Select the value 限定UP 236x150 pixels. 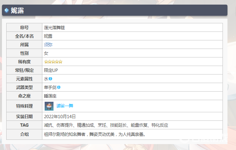[51, 70]
